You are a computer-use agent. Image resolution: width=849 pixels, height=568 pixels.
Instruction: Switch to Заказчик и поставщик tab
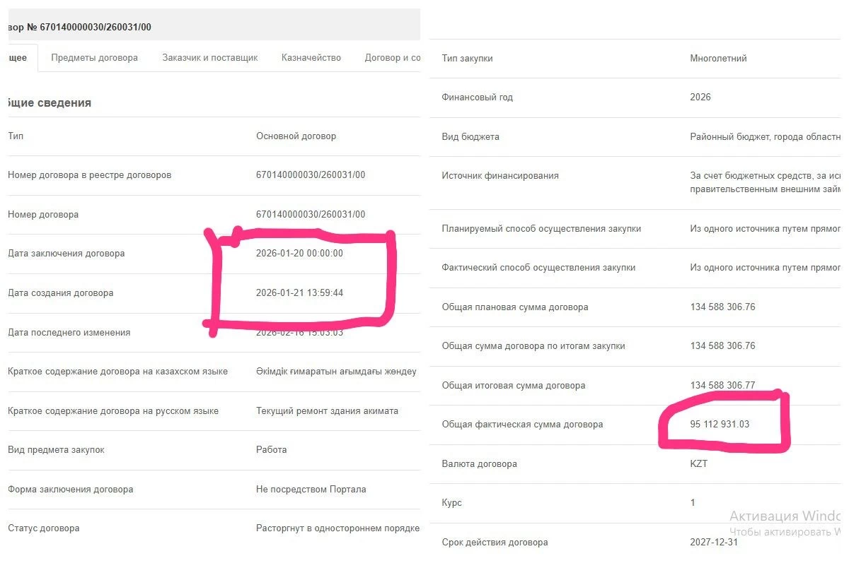tap(209, 58)
